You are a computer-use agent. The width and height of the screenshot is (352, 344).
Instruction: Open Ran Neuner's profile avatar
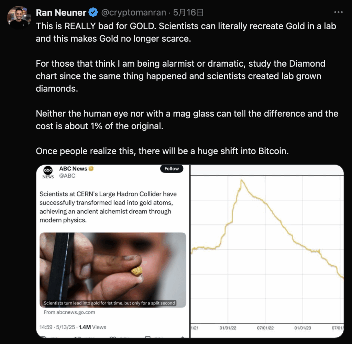19,17
